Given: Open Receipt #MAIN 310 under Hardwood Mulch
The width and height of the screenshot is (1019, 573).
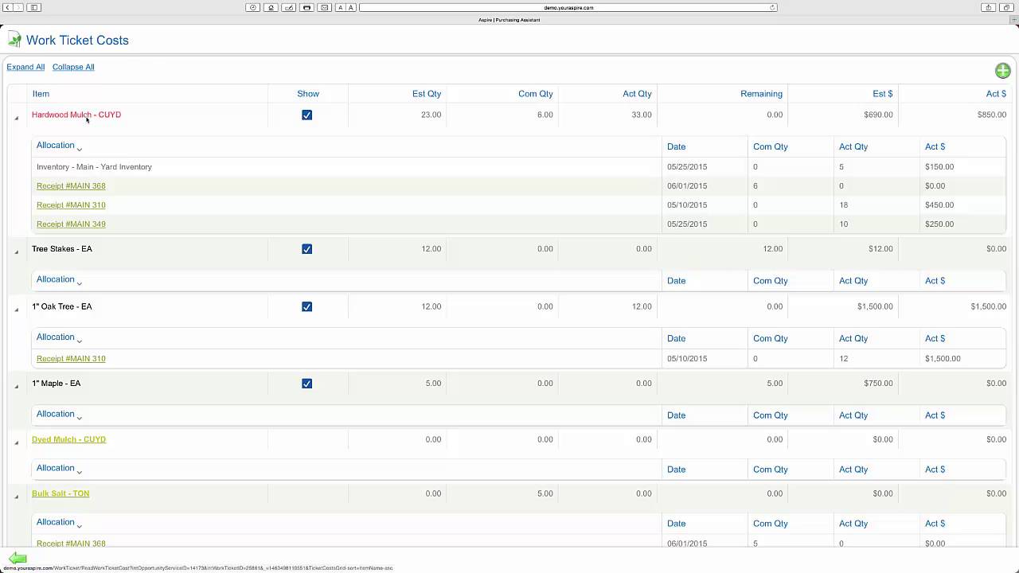Looking at the screenshot, I should coord(71,205).
